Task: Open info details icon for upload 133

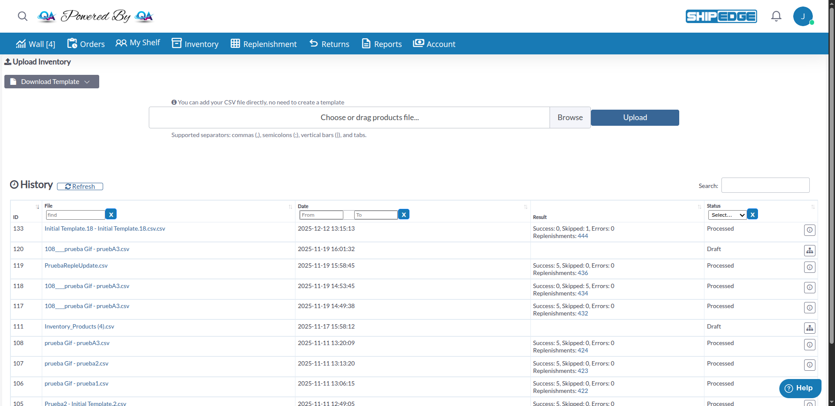Action: click(x=809, y=230)
